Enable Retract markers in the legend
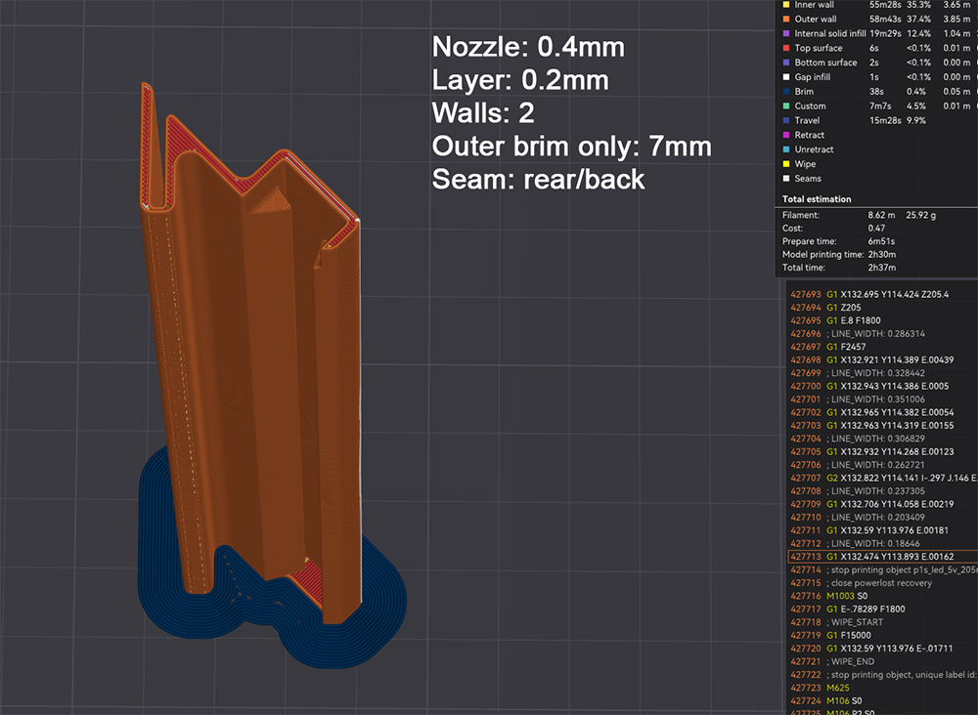The image size is (978, 715). pyautogui.click(x=810, y=135)
